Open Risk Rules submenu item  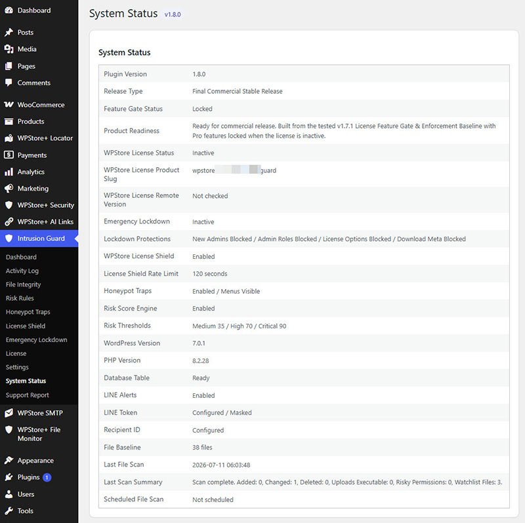[x=20, y=298]
